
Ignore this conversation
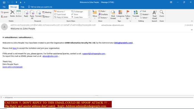coord(5,12)
